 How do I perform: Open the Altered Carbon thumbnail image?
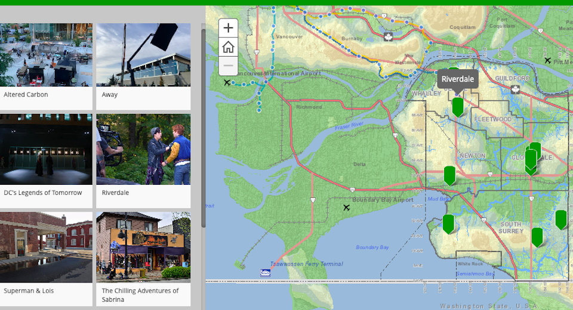tap(46, 55)
